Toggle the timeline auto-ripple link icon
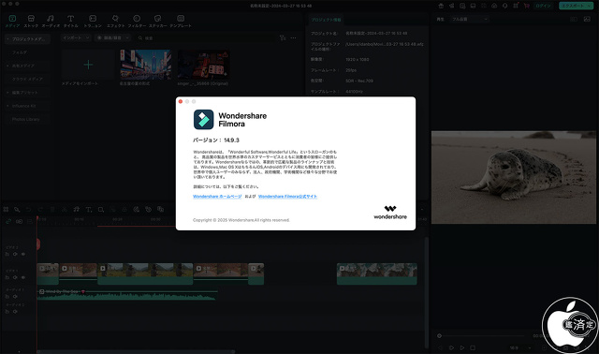This screenshot has height=354, width=599. pyautogui.click(x=8, y=221)
